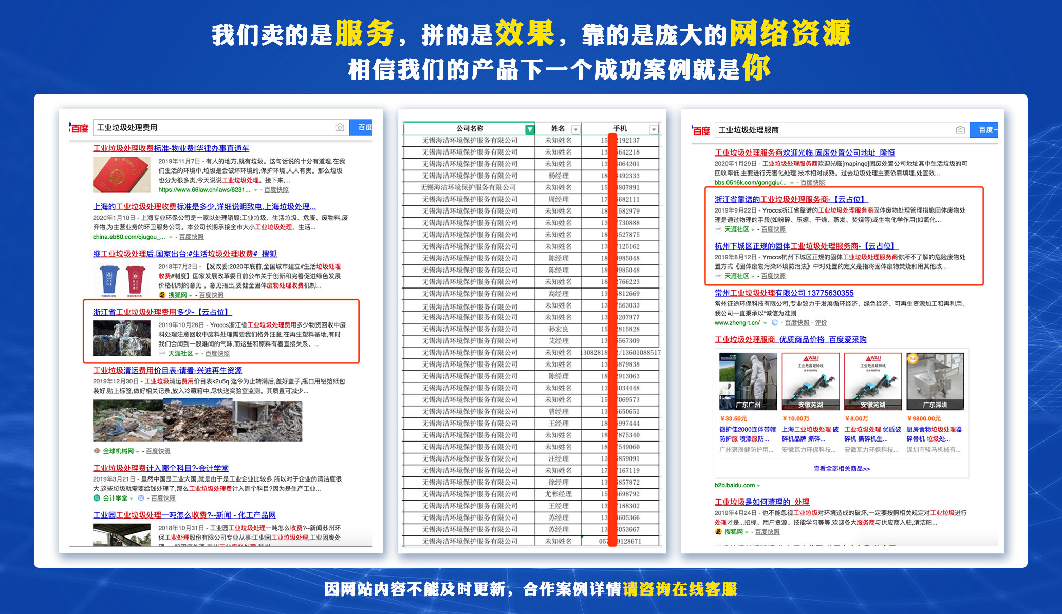The image size is (1062, 614).
Task: Click 保 badge icon next to www.zheng-t.cn
Action: (775, 323)
